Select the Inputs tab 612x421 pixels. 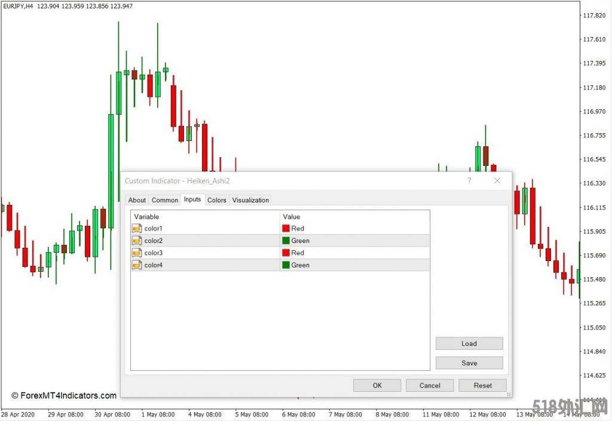[192, 199]
